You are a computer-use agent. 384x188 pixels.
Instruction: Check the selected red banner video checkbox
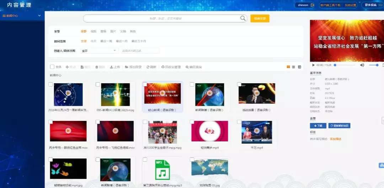(x=145, y=84)
